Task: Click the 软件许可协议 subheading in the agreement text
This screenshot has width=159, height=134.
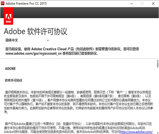Action: (14, 80)
